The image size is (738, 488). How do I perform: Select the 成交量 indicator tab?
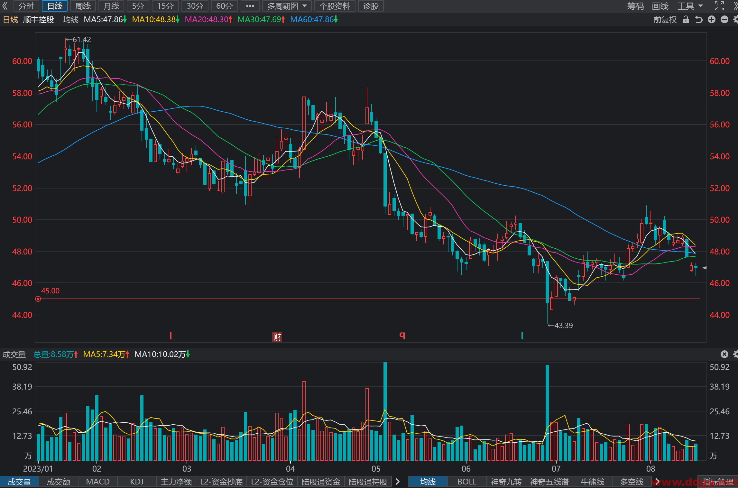(19, 482)
